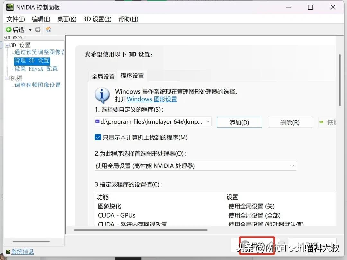Click the 删除(R) button

[x=290, y=122]
